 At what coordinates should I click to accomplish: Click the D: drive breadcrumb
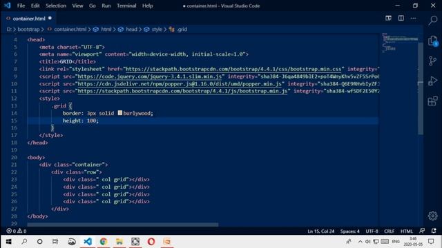pos(9,29)
